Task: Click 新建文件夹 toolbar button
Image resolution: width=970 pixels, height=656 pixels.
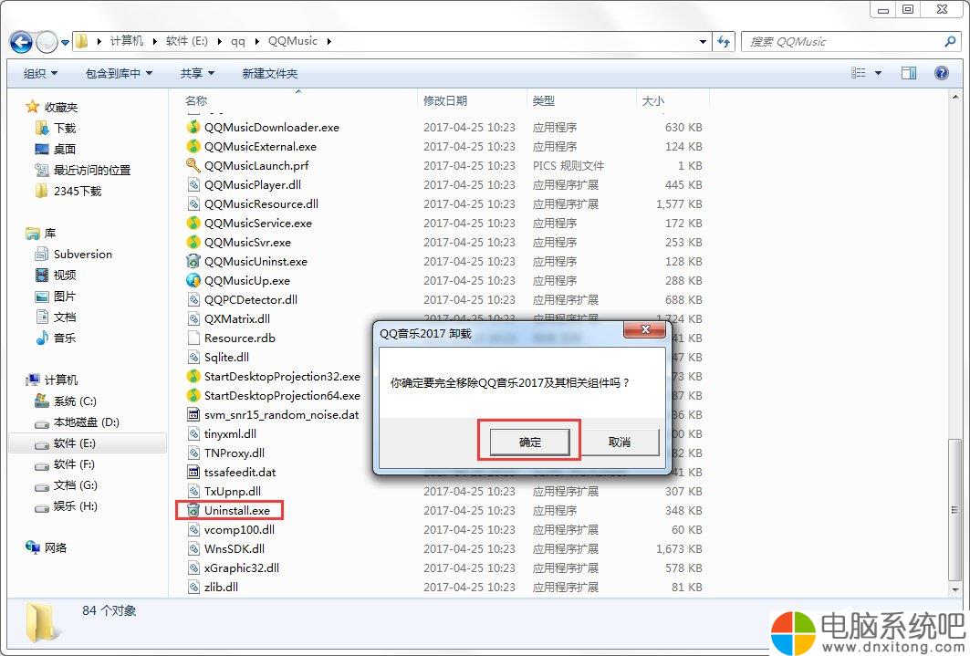Action: coord(270,74)
